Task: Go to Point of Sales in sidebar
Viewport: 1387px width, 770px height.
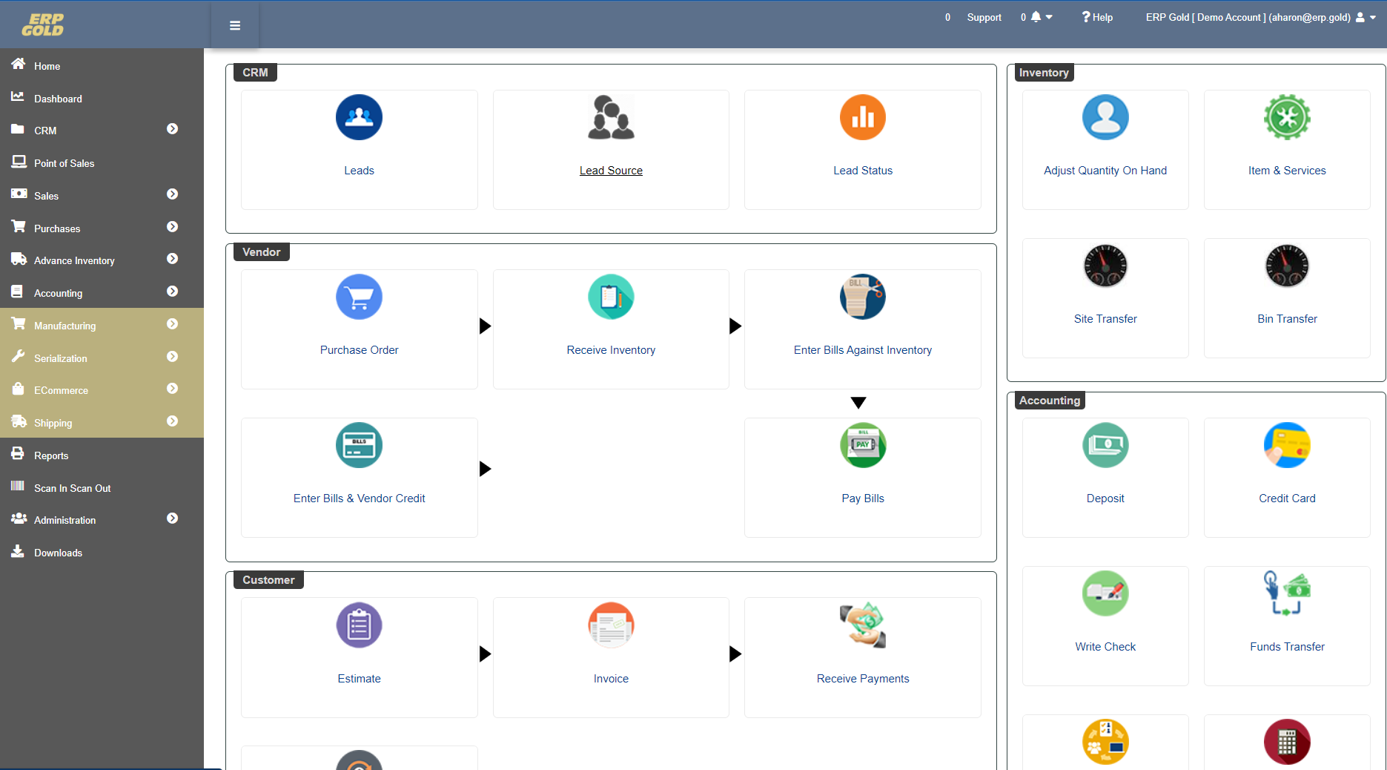Action: coord(64,163)
